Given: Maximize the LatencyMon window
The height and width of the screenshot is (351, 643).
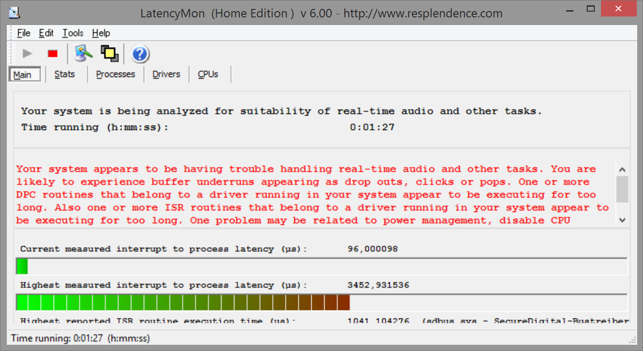Looking at the screenshot, I should pos(591,9).
